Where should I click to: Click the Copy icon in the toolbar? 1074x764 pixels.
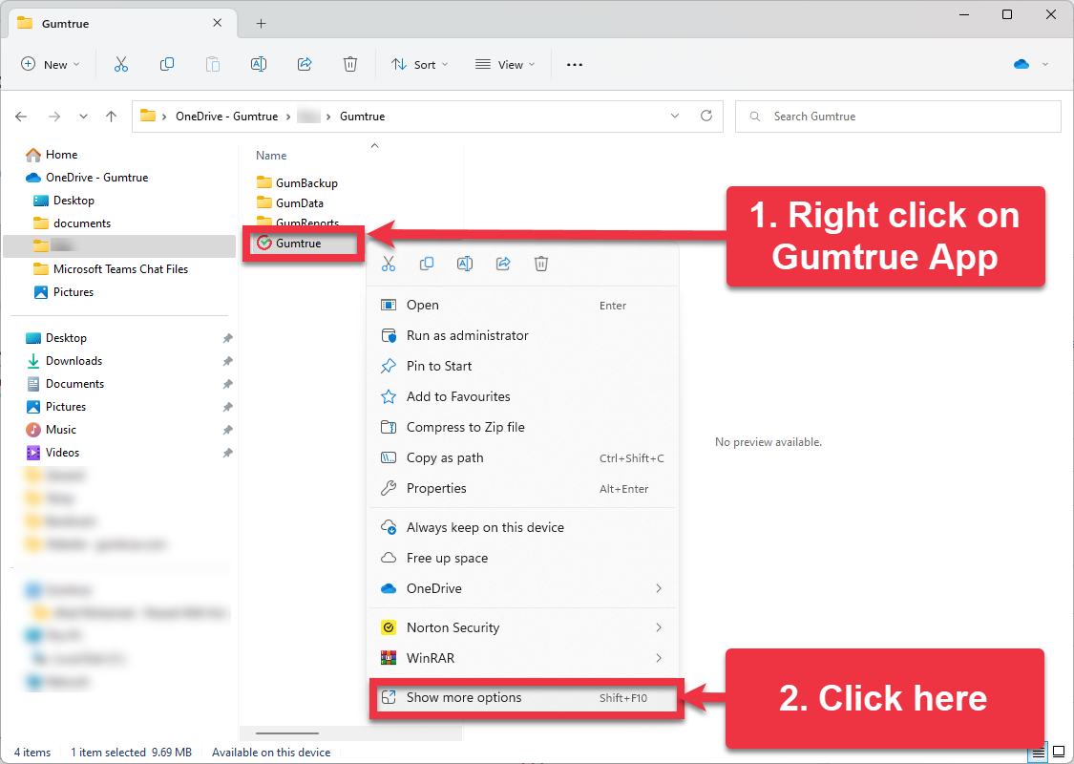166,64
